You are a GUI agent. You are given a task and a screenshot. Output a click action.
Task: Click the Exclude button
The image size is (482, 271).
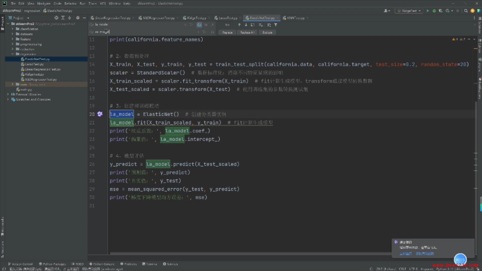pyautogui.click(x=267, y=32)
